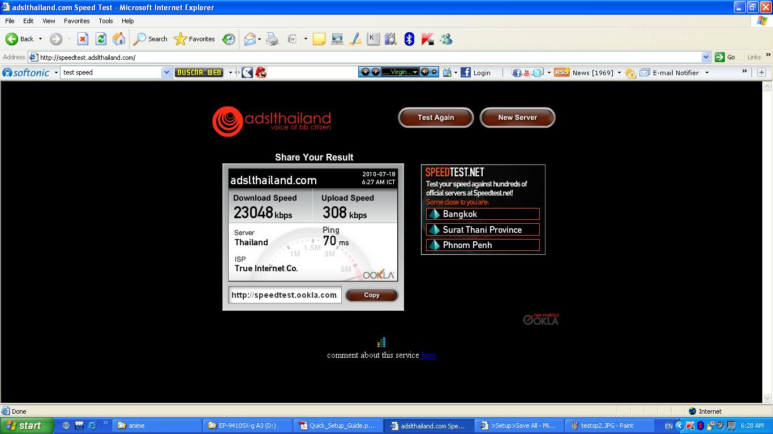Image resolution: width=773 pixels, height=434 pixels.
Task: Follow the "here" comment link
Action: click(x=428, y=355)
